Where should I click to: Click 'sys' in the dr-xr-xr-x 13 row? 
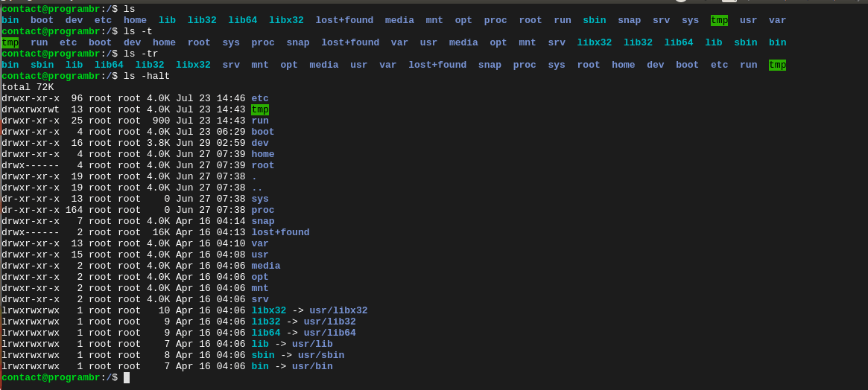(x=259, y=199)
